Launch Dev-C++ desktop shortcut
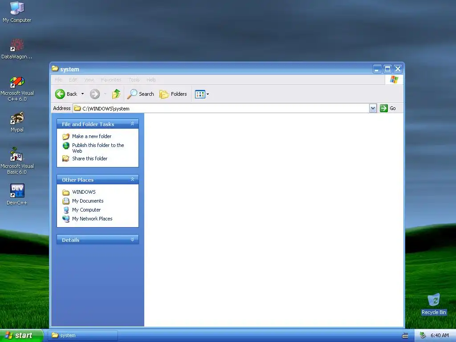The image size is (456, 342). coord(17,194)
